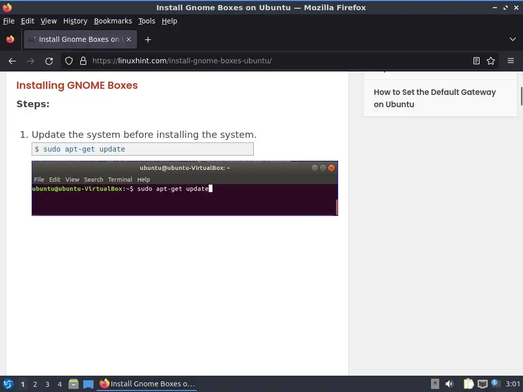The width and height of the screenshot is (523, 392).
Task: Click the forward navigation arrow
Action: click(x=31, y=61)
